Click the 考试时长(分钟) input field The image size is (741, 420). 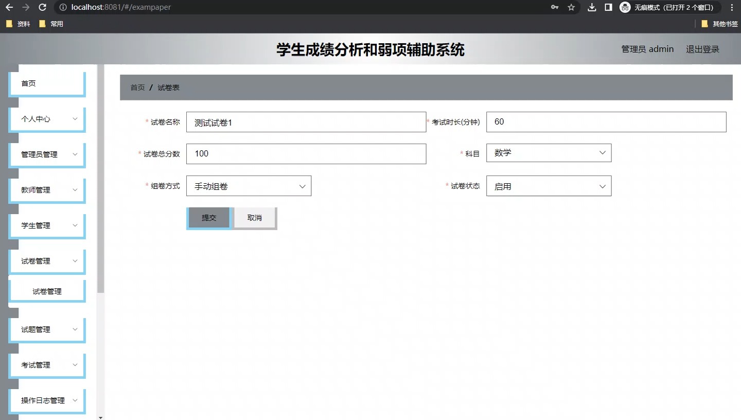(606, 122)
